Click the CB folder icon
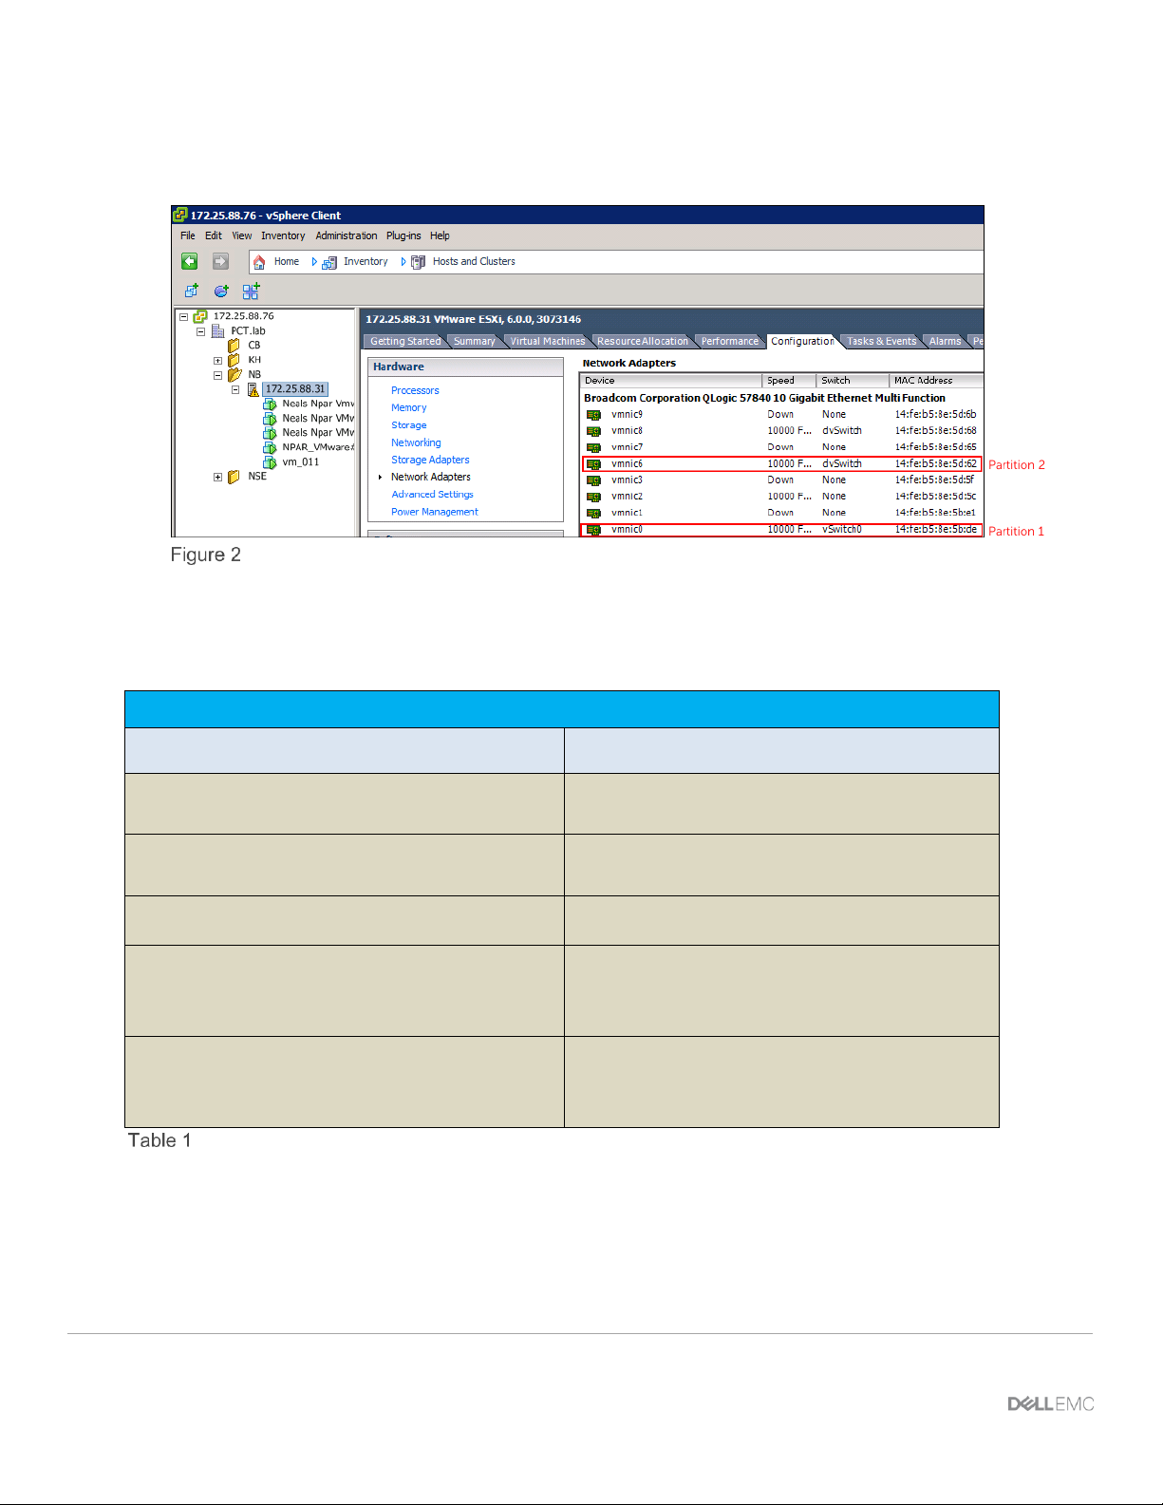The width and height of the screenshot is (1163, 1505). (x=234, y=345)
